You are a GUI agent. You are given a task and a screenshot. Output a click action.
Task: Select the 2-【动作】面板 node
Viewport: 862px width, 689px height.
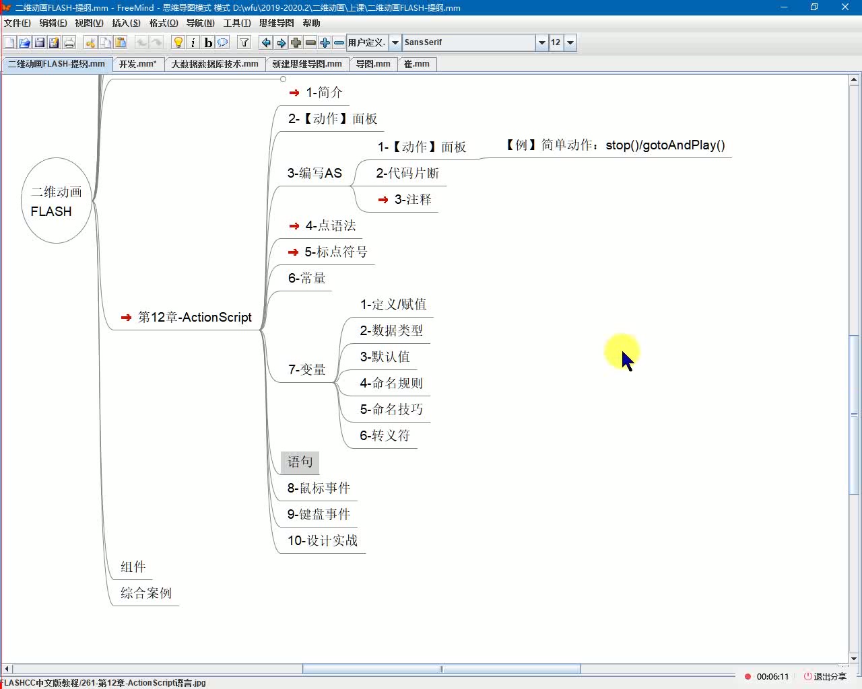333,118
